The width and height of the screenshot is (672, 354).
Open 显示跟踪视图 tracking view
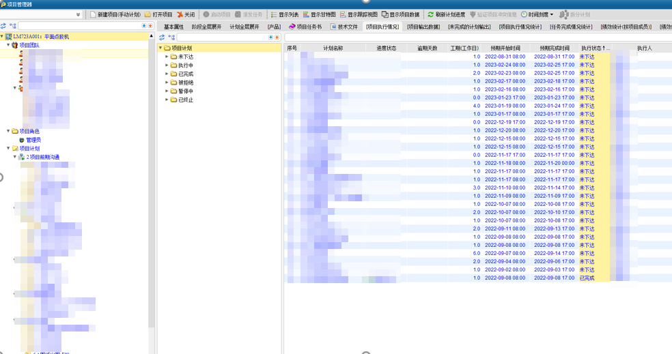pos(359,14)
